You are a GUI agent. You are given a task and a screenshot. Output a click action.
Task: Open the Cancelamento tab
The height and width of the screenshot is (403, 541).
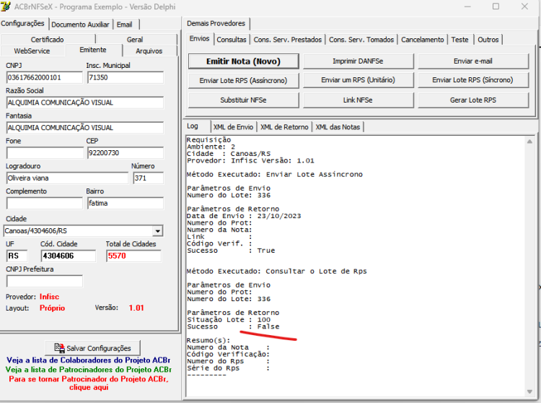pyautogui.click(x=422, y=40)
